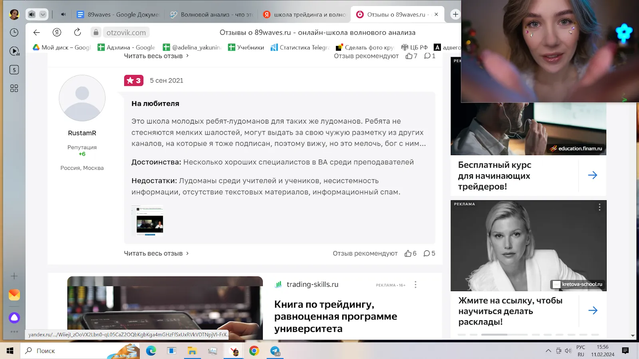Open Telegram from taskbar
The image size is (639, 359).
pyautogui.click(x=275, y=351)
